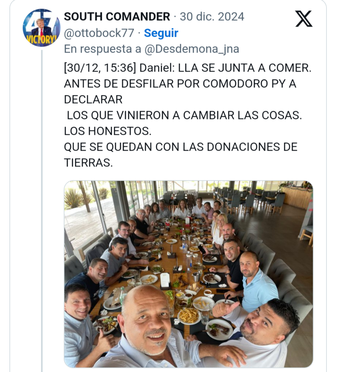Open the SOUTH COMANDER display name

(117, 17)
